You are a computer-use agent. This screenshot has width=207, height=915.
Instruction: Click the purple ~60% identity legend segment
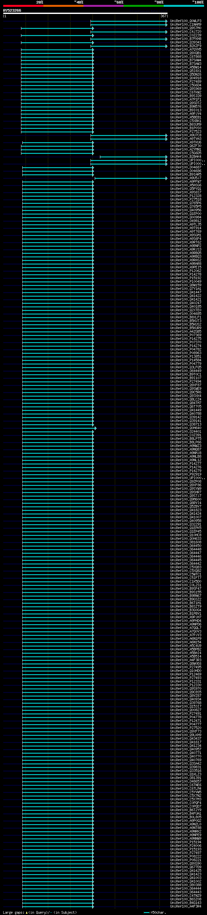(x=104, y=6)
